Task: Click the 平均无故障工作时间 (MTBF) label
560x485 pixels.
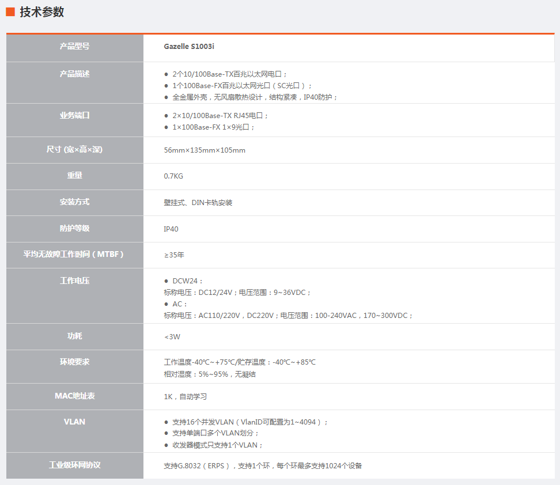Action: pyautogui.click(x=74, y=254)
